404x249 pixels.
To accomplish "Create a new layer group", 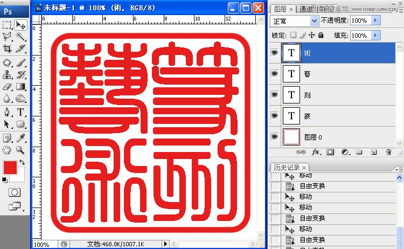I will (359, 152).
